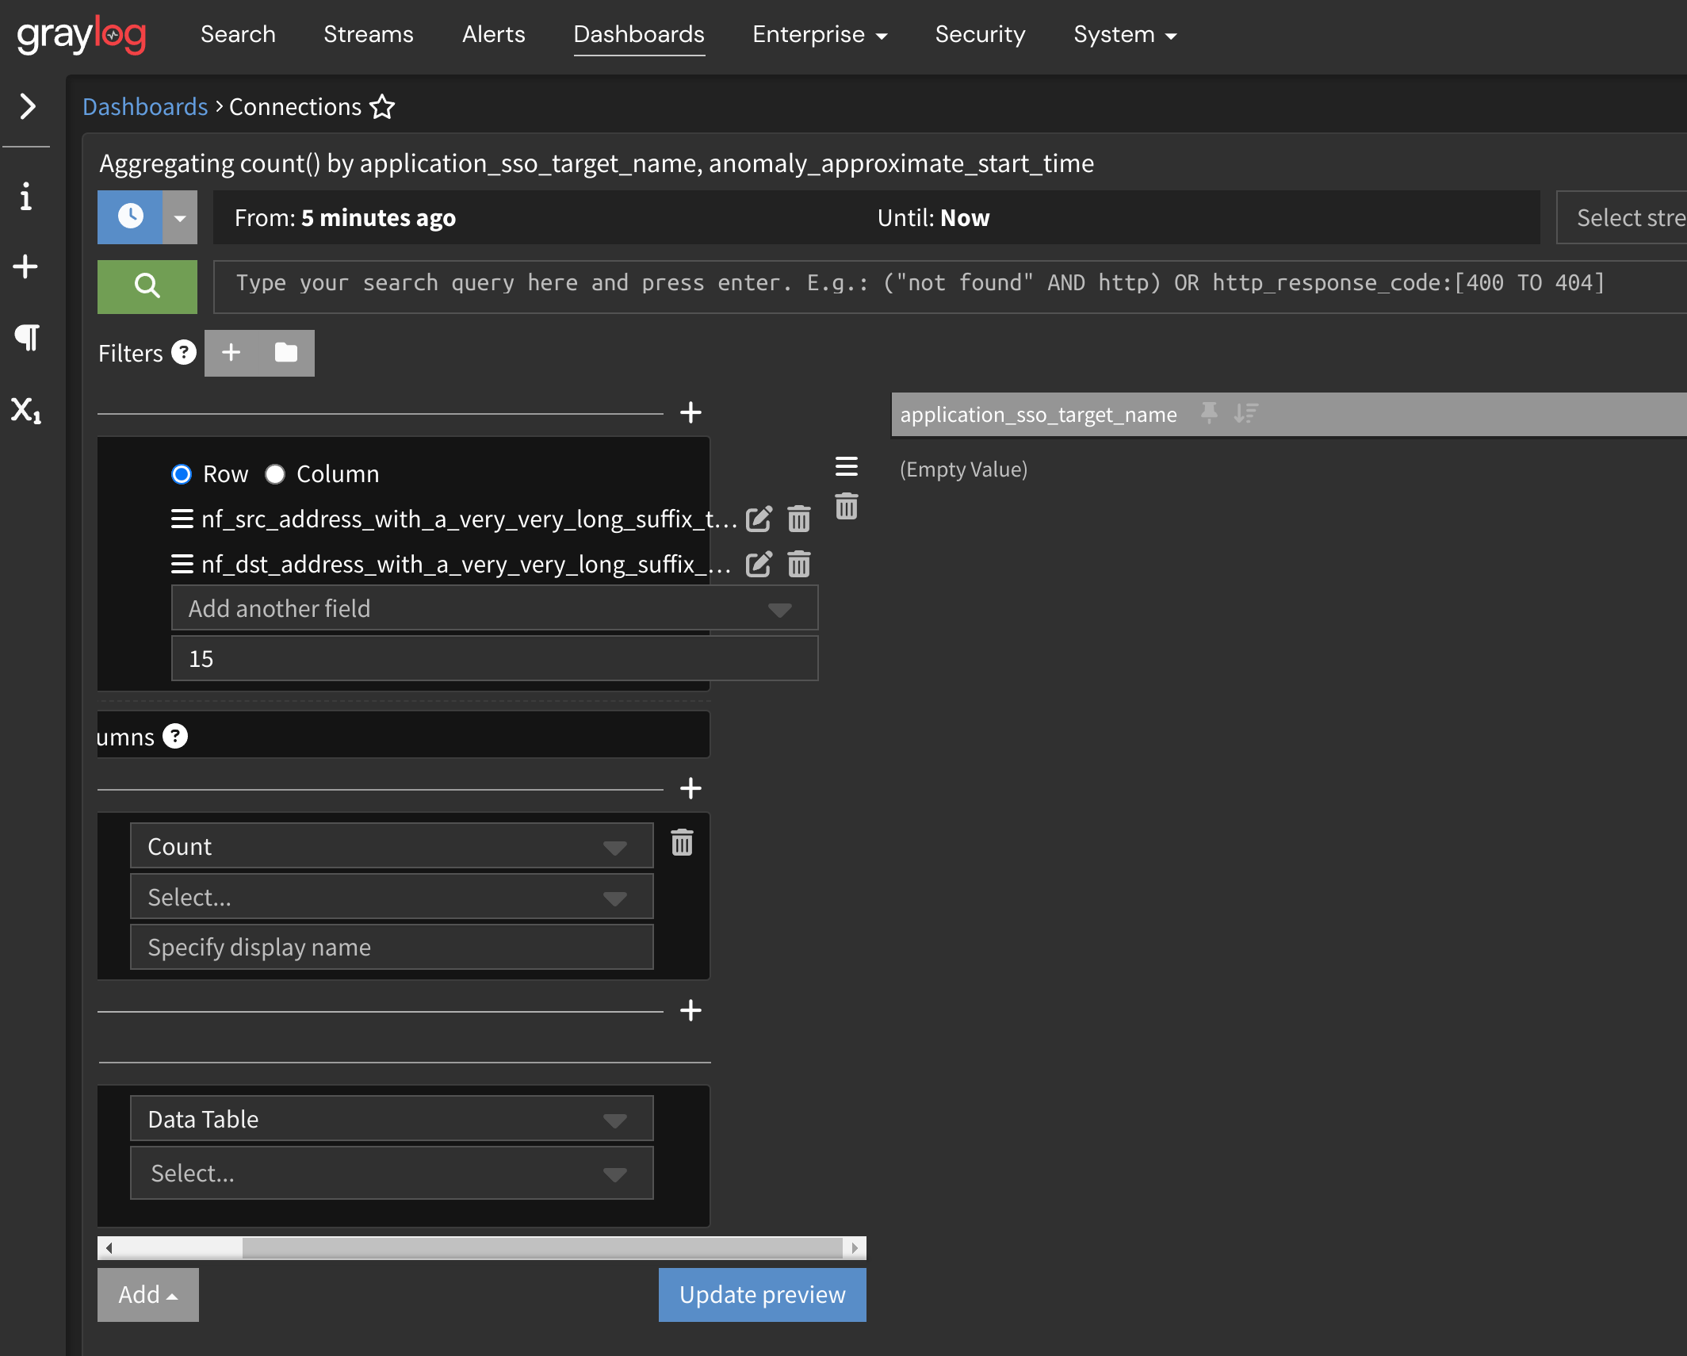This screenshot has width=1687, height=1356.
Task: Click the favorite star next to Connections
Action: point(382,107)
